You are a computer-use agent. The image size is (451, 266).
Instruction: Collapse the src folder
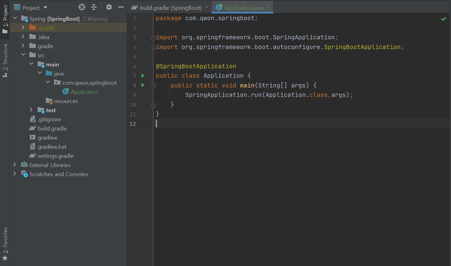click(23, 55)
